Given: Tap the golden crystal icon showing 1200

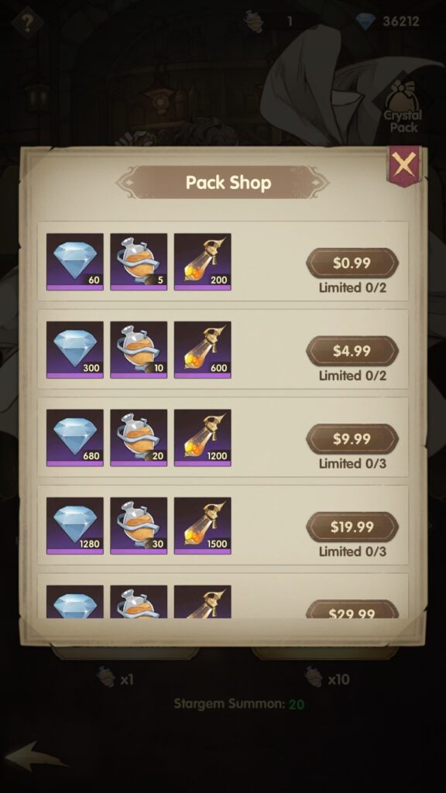Looking at the screenshot, I should click(203, 438).
